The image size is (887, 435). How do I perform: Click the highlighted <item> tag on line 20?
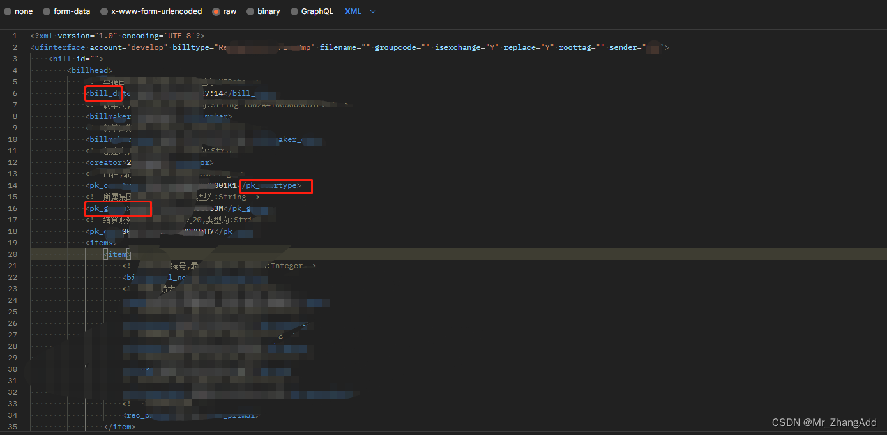116,254
